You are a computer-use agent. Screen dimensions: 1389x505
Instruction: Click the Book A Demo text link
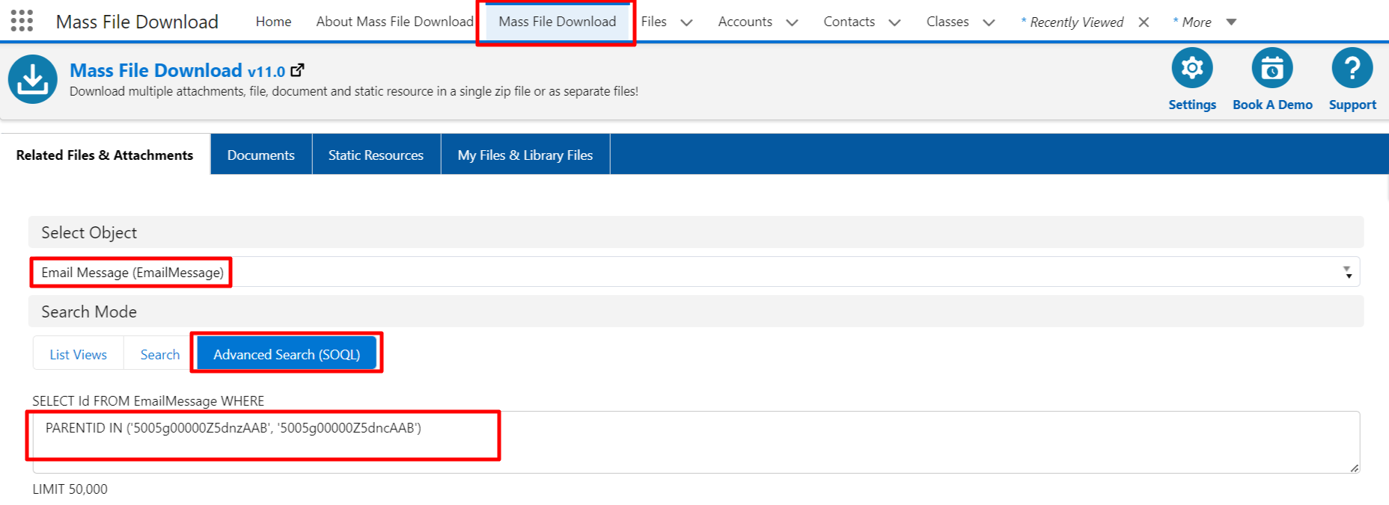1272,105
